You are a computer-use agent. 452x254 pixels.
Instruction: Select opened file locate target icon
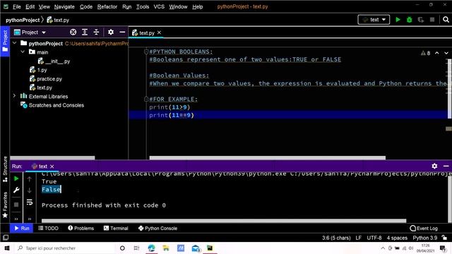coord(73,32)
